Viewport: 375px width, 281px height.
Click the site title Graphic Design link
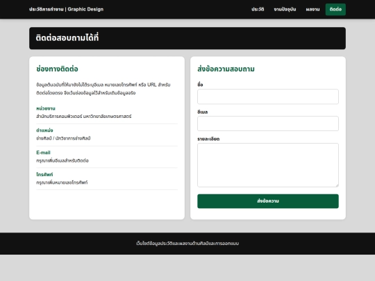point(66,9)
